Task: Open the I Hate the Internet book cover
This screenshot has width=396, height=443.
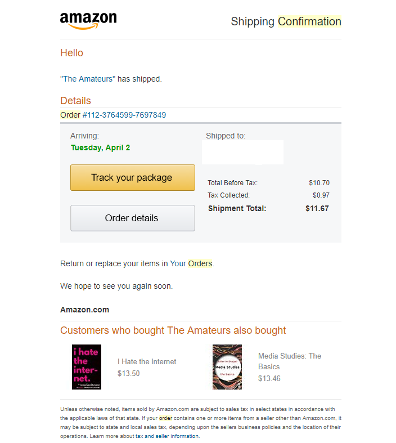Action: pyautogui.click(x=87, y=367)
